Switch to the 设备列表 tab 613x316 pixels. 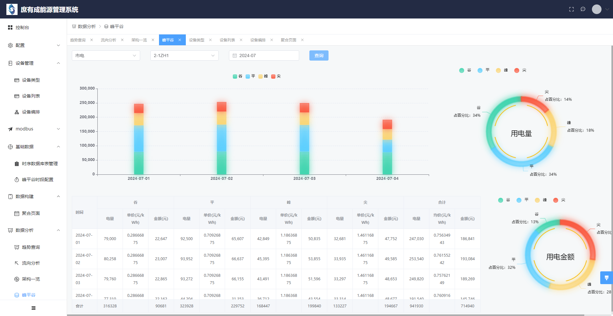227,40
